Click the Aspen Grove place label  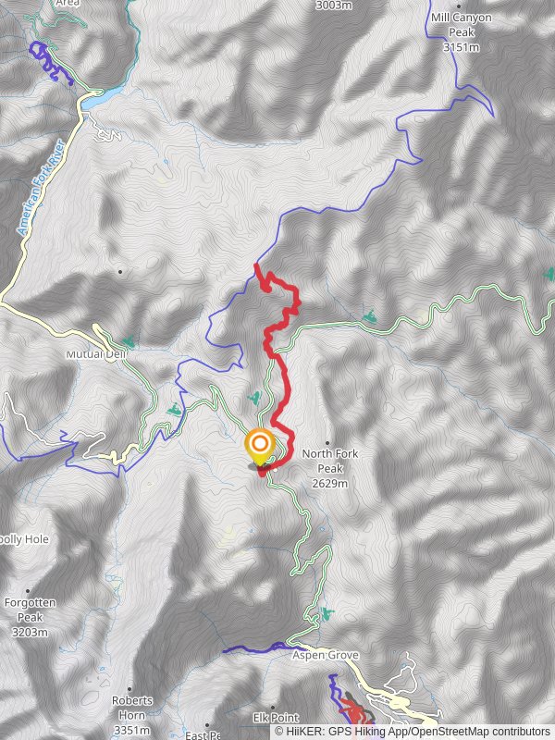326,655
